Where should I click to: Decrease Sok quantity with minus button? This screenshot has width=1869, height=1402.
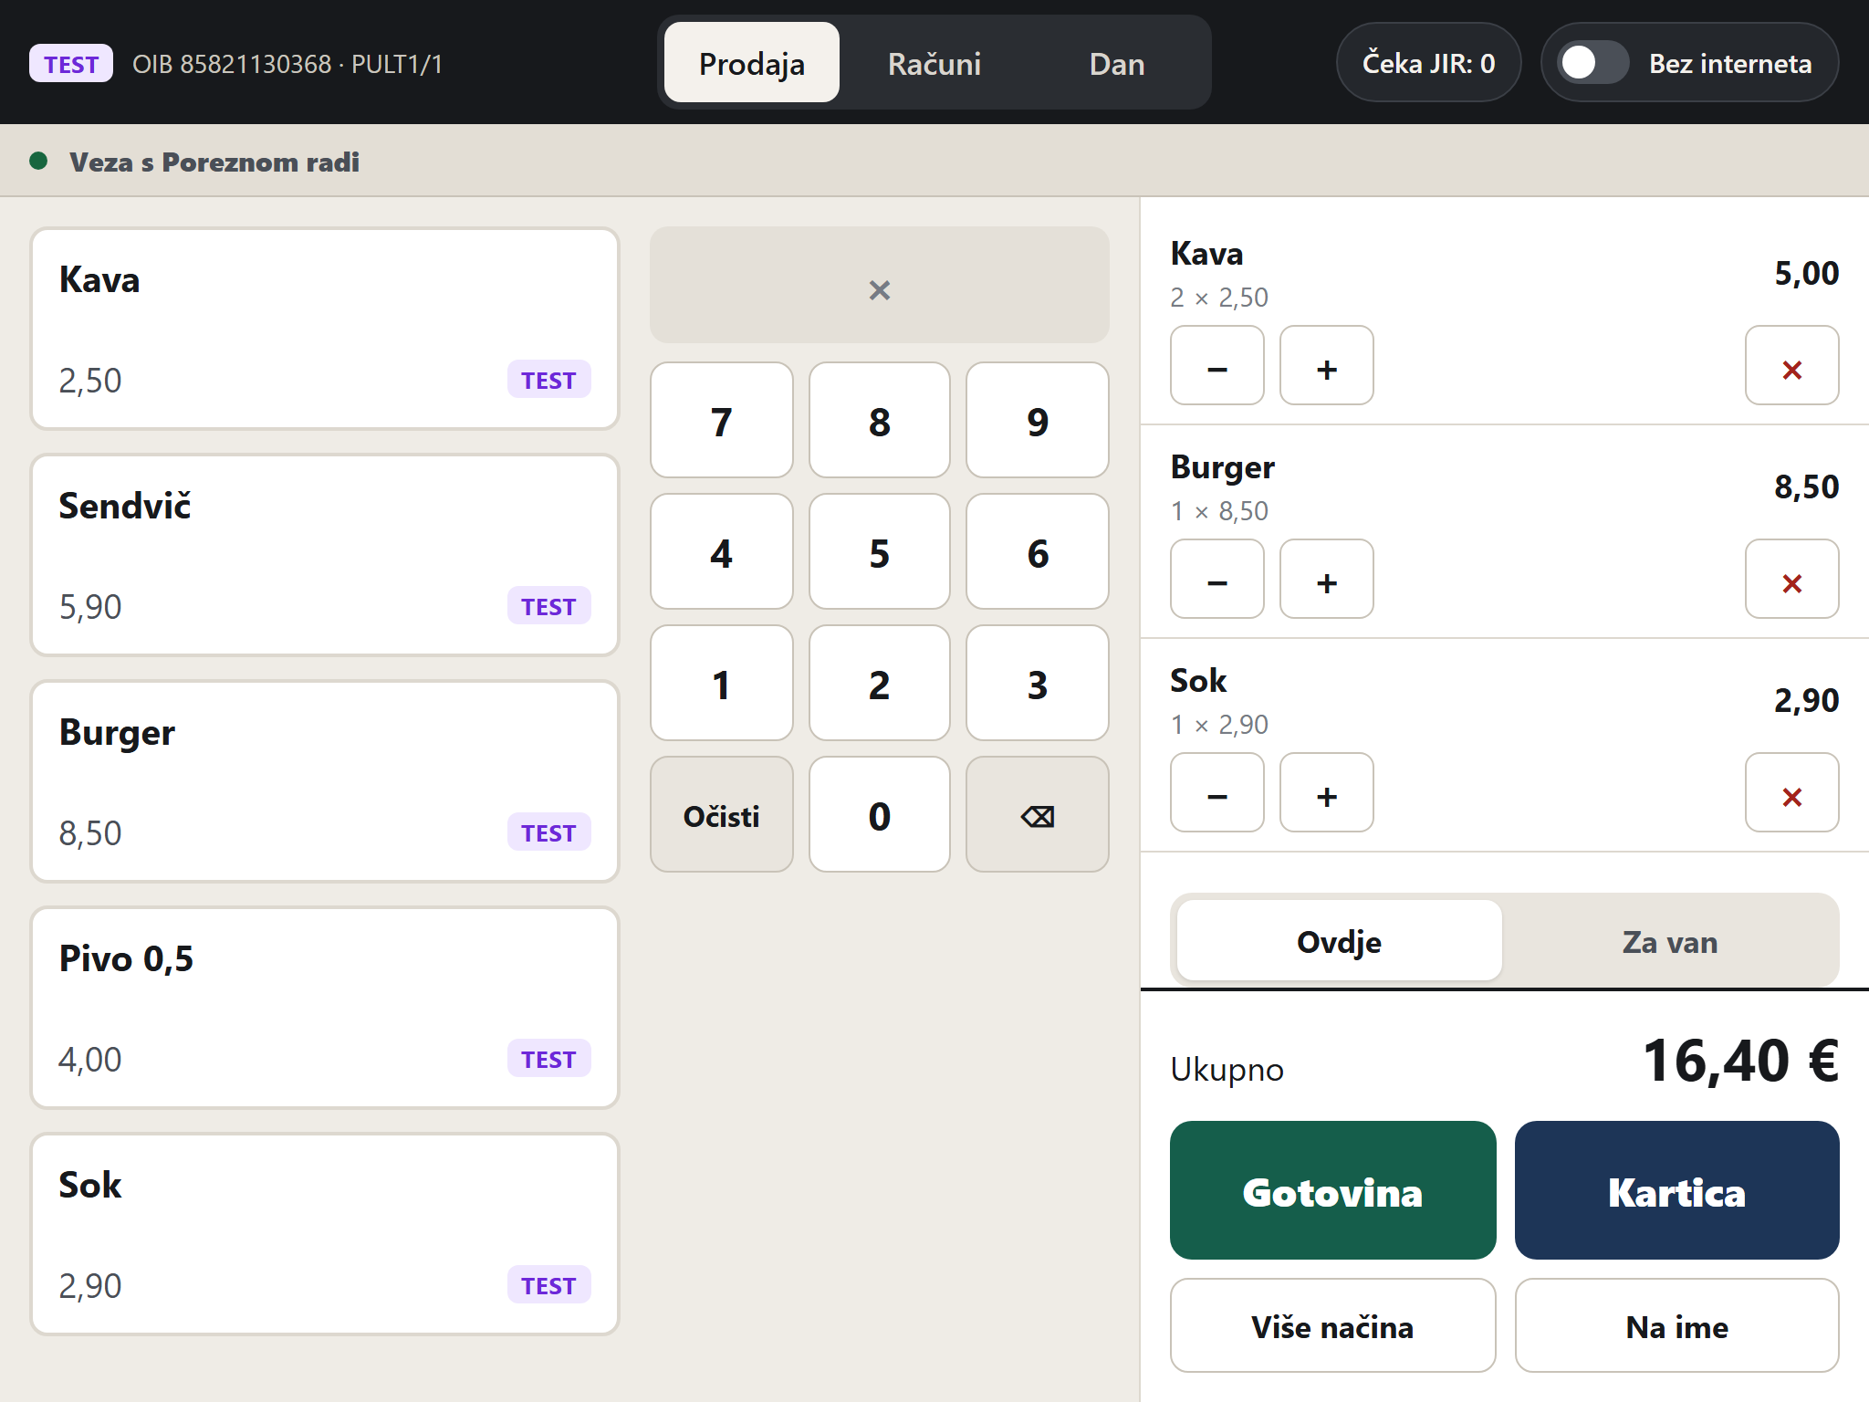coord(1216,792)
